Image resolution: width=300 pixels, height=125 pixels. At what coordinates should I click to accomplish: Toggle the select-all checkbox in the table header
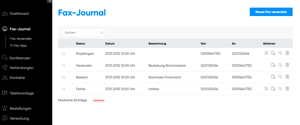pos(64,44)
